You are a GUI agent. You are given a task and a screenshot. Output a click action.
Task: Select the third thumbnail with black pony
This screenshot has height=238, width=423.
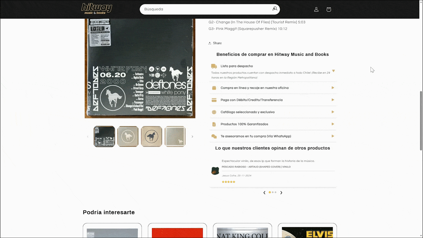coord(152,136)
